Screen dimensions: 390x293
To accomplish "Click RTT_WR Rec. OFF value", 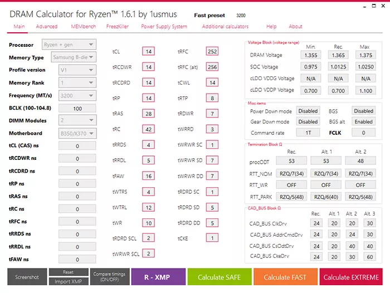I will tap(291, 185).
